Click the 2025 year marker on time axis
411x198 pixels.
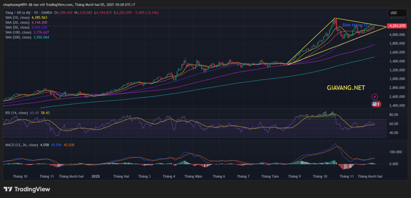tap(96, 176)
